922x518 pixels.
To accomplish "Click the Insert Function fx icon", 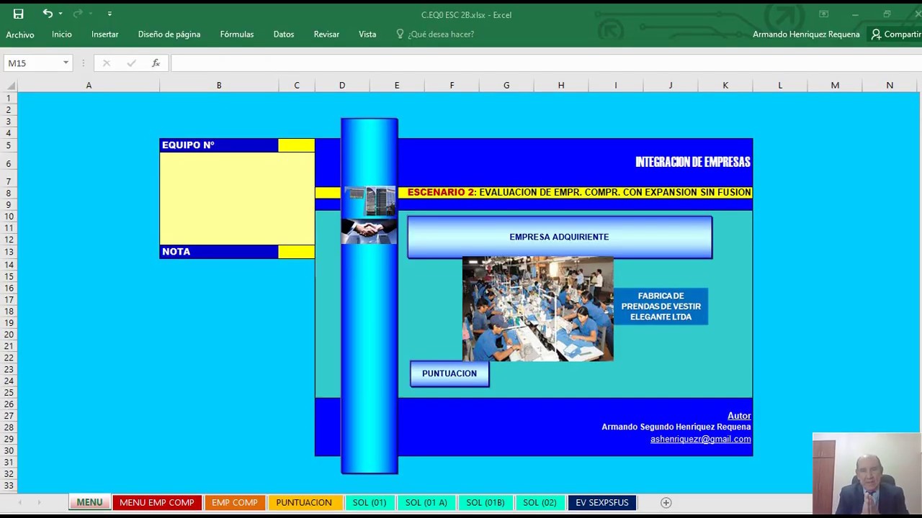I will (x=156, y=63).
